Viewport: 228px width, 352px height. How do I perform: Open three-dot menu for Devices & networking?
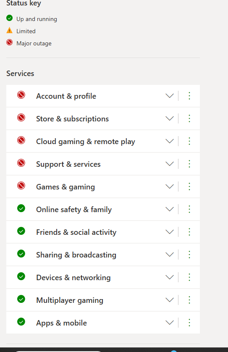(x=189, y=277)
